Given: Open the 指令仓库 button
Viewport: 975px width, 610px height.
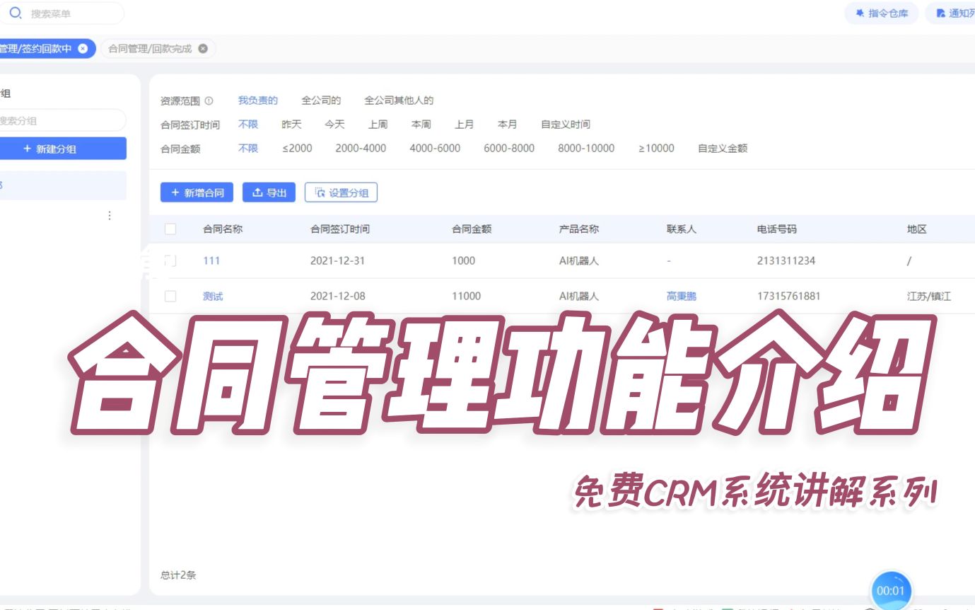Looking at the screenshot, I should click(882, 13).
